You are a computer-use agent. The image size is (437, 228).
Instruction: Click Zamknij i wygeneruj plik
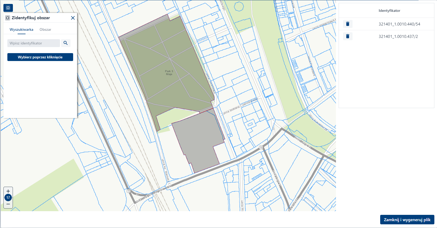(407, 220)
